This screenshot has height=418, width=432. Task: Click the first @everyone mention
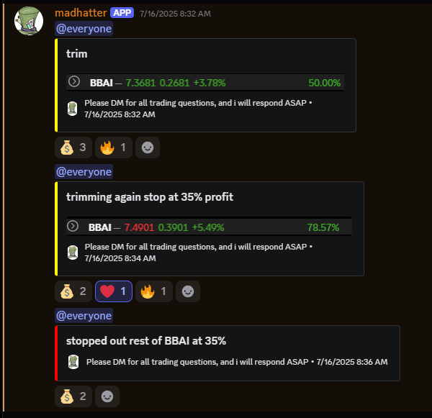84,29
